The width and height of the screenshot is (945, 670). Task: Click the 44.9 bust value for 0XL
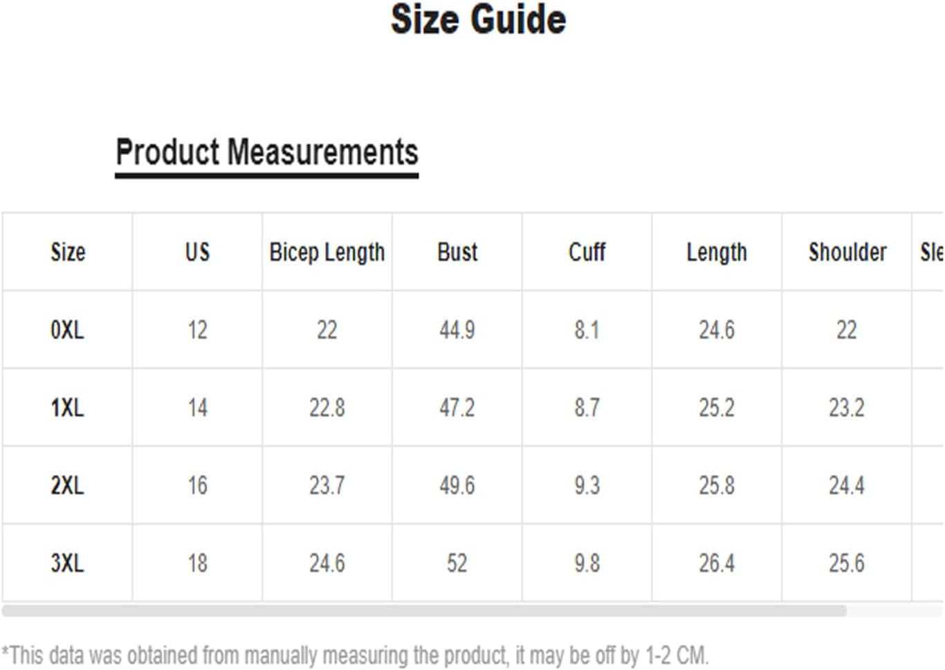click(457, 330)
